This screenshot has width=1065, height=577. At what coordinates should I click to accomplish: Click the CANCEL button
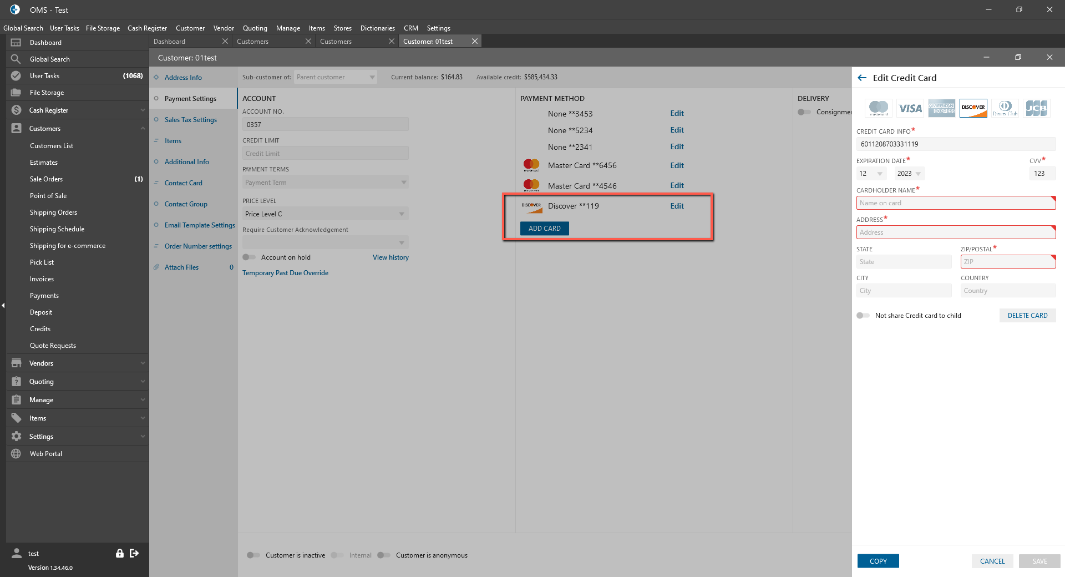point(992,561)
